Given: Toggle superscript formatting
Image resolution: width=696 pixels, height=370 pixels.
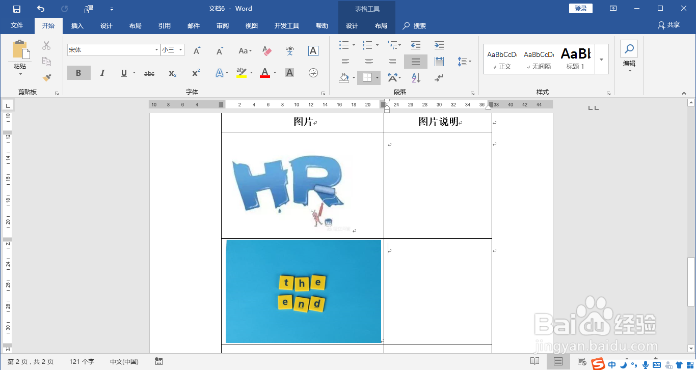Looking at the screenshot, I should tap(196, 73).
